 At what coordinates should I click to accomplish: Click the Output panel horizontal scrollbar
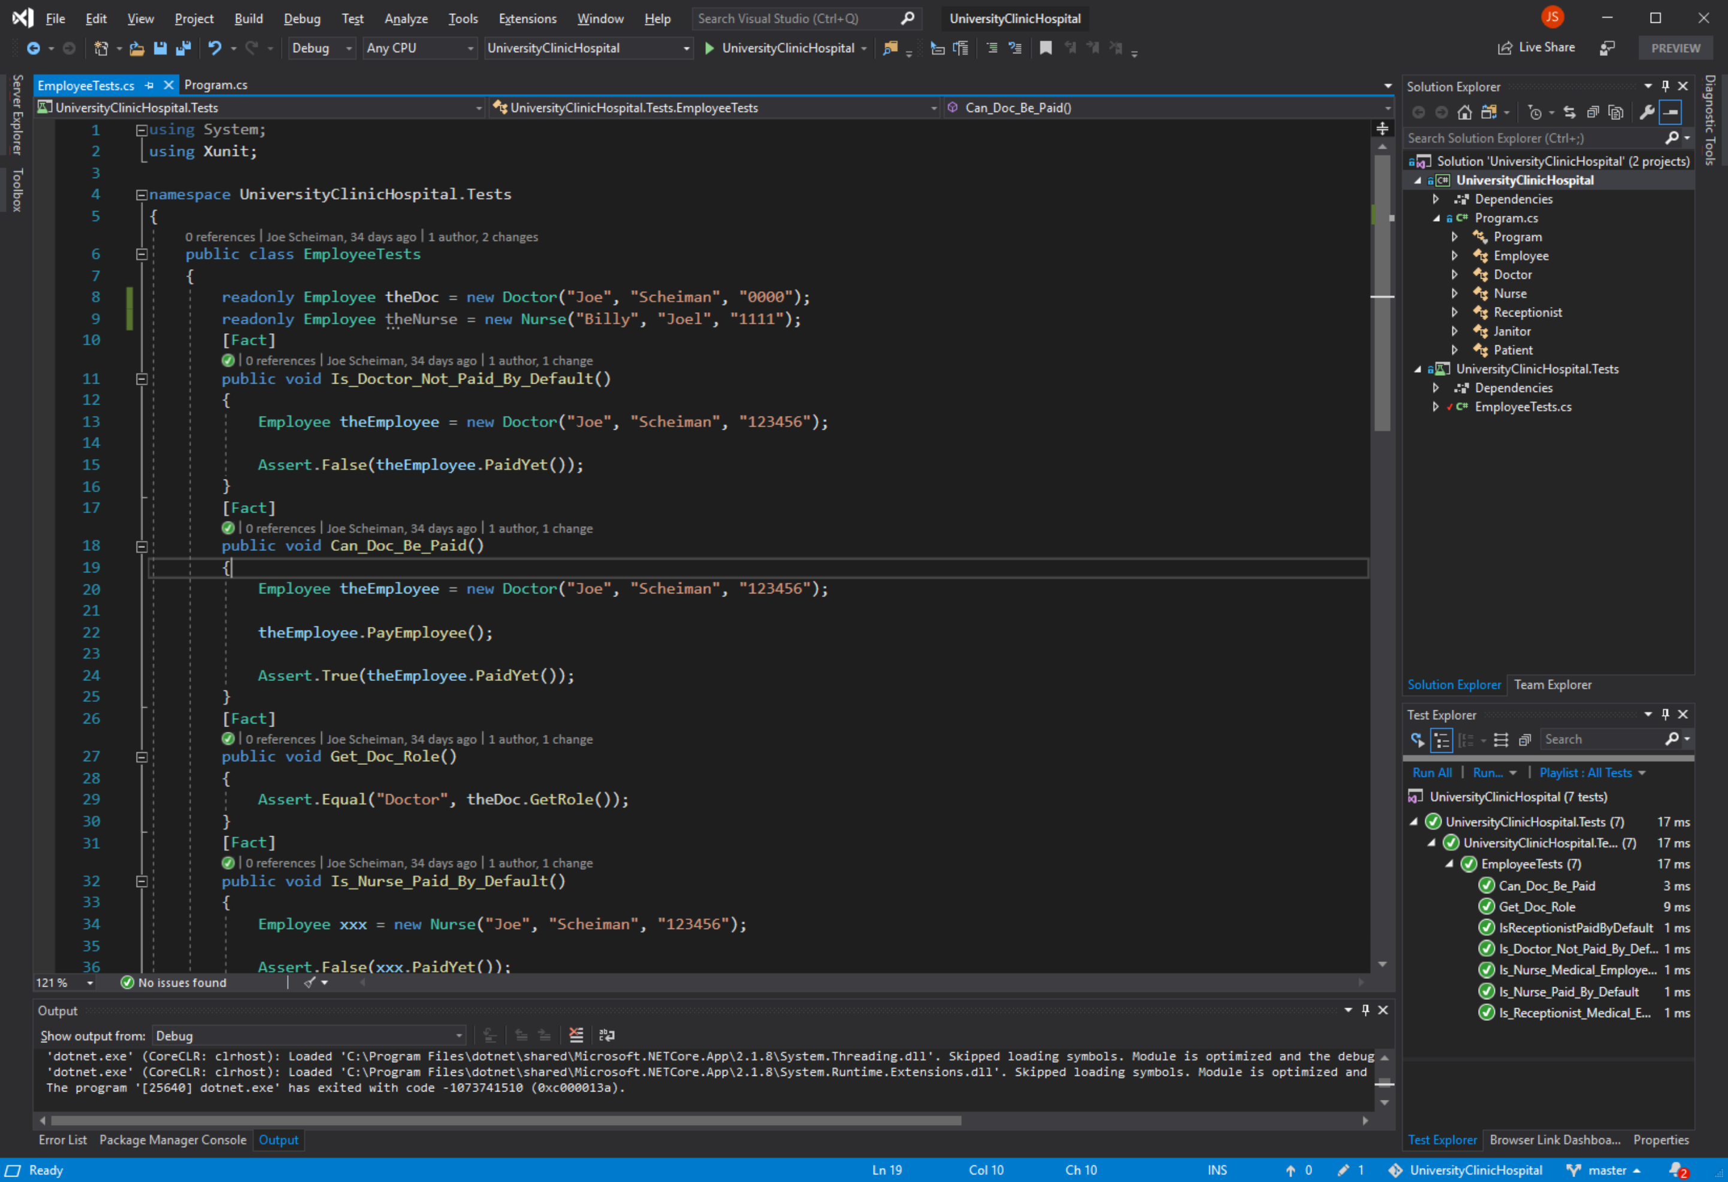pos(506,1120)
